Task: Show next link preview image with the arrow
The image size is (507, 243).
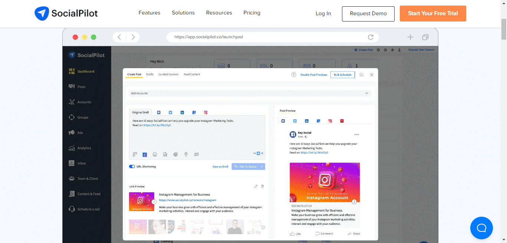Action: [x=154, y=202]
